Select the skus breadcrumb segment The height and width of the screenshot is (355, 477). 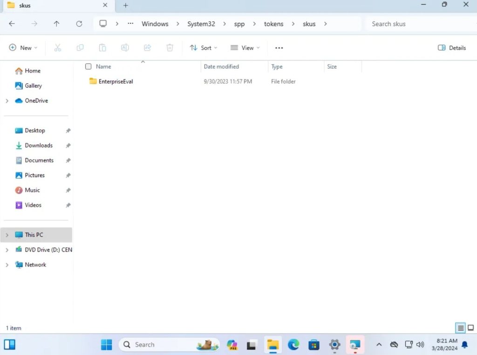[309, 24]
